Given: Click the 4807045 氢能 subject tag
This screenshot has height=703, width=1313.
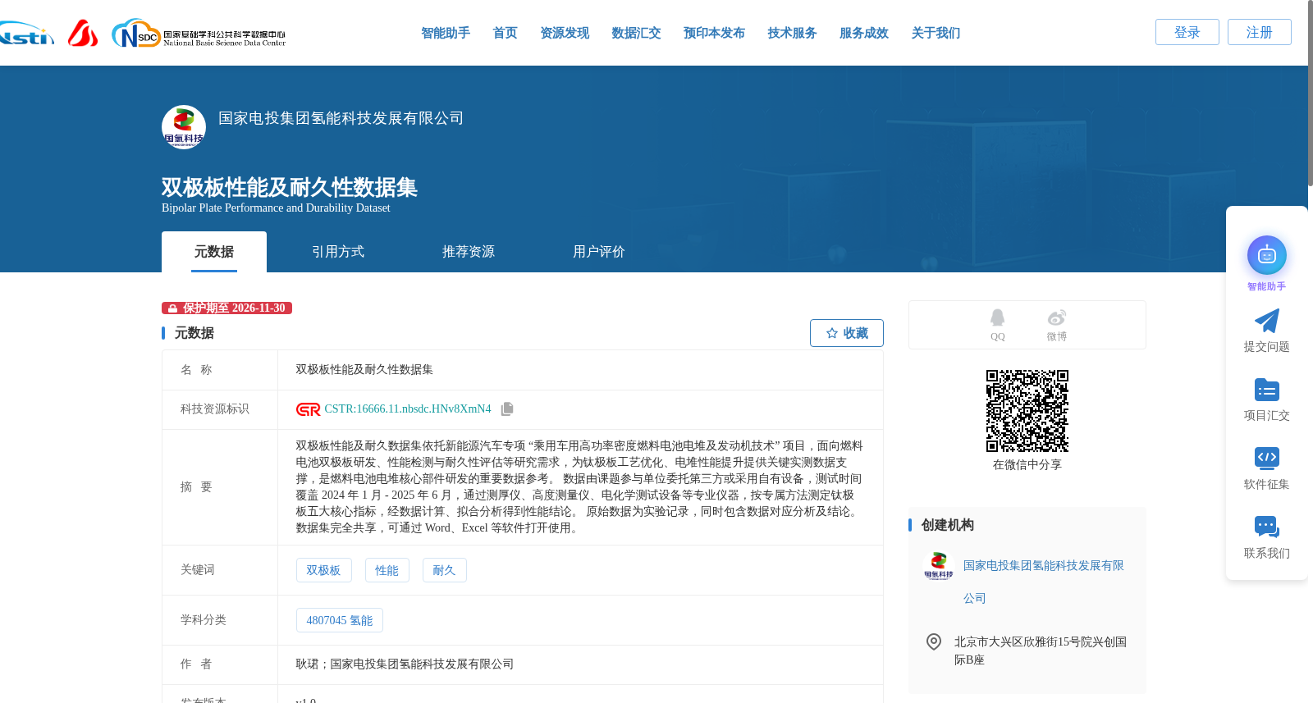Looking at the screenshot, I should click(340, 620).
